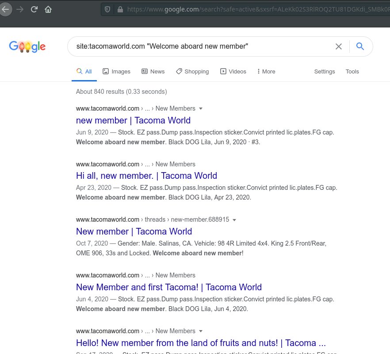This screenshot has height=354, width=390.
Task: Go back using the browser back arrow
Action: coord(5,9)
